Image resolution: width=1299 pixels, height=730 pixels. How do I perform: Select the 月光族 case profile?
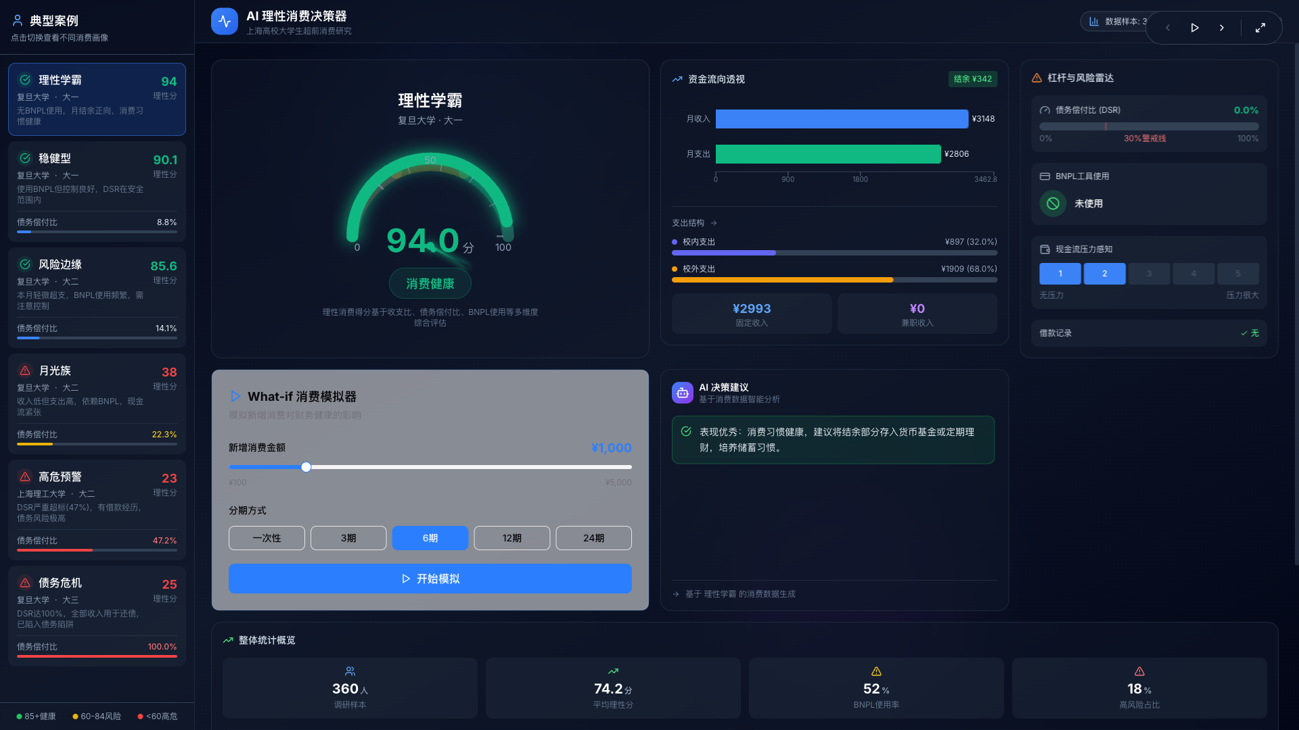point(97,403)
